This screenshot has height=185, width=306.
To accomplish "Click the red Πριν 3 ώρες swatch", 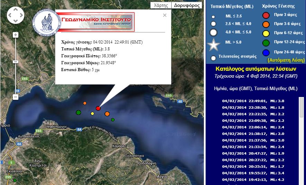I will pos(266,15).
